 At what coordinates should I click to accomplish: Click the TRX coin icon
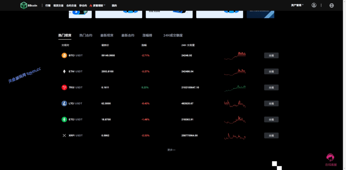tap(64, 87)
